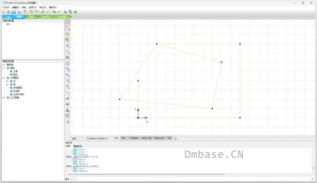This screenshot has width=317, height=183.
Task: Expand the 点 tree node
Action: [x=7, y=81]
